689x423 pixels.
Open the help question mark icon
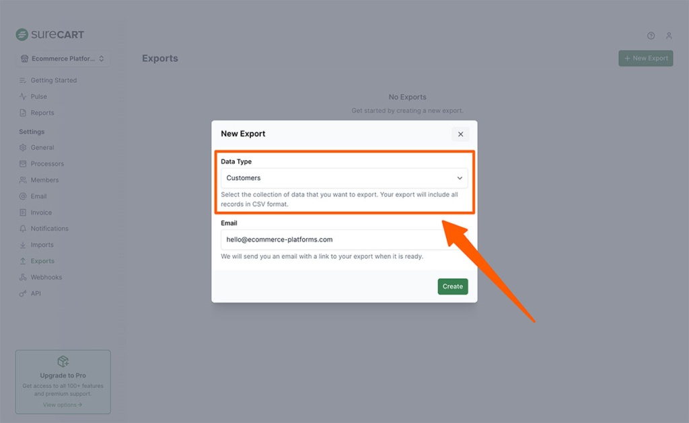(650, 36)
